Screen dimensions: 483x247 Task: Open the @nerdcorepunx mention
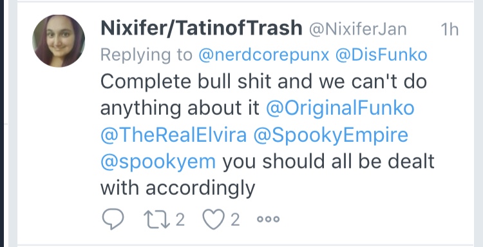point(264,55)
